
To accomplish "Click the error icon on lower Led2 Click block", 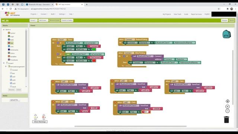I will click(115, 102).
